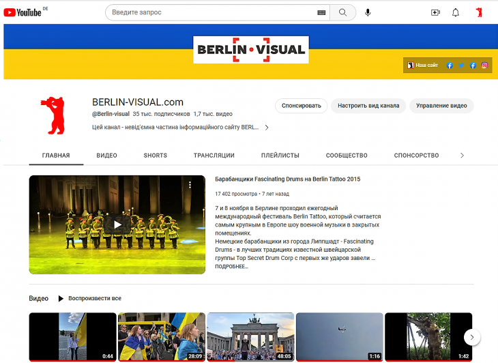Click the Воспроизвести все play icon
Image resolution: width=498 pixels, height=363 pixels.
(61, 299)
